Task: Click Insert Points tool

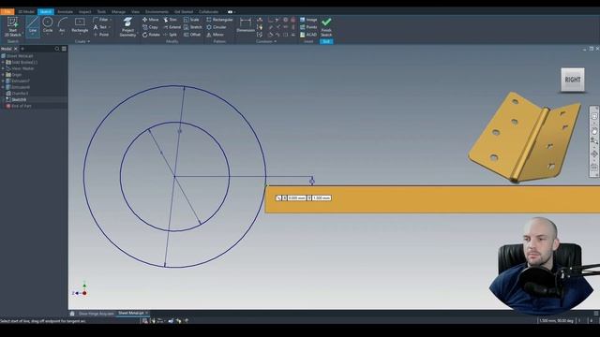Action: [308, 27]
